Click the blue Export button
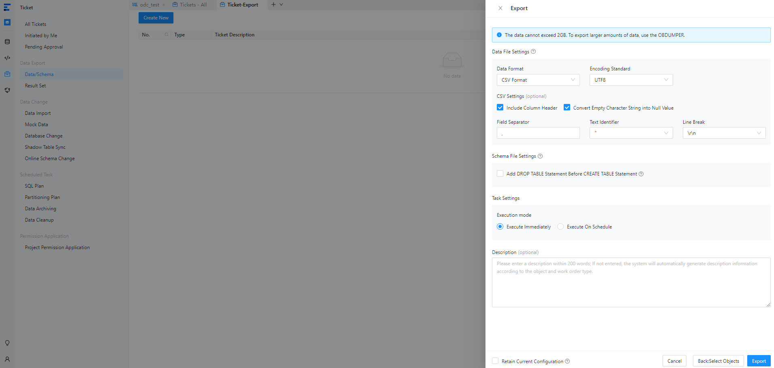This screenshot has width=774, height=368. (x=759, y=361)
